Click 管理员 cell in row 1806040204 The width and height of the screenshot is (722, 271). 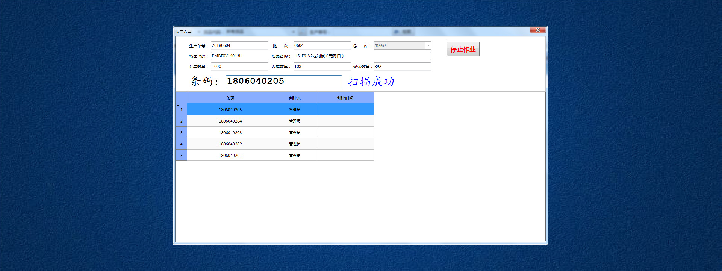tap(295, 121)
